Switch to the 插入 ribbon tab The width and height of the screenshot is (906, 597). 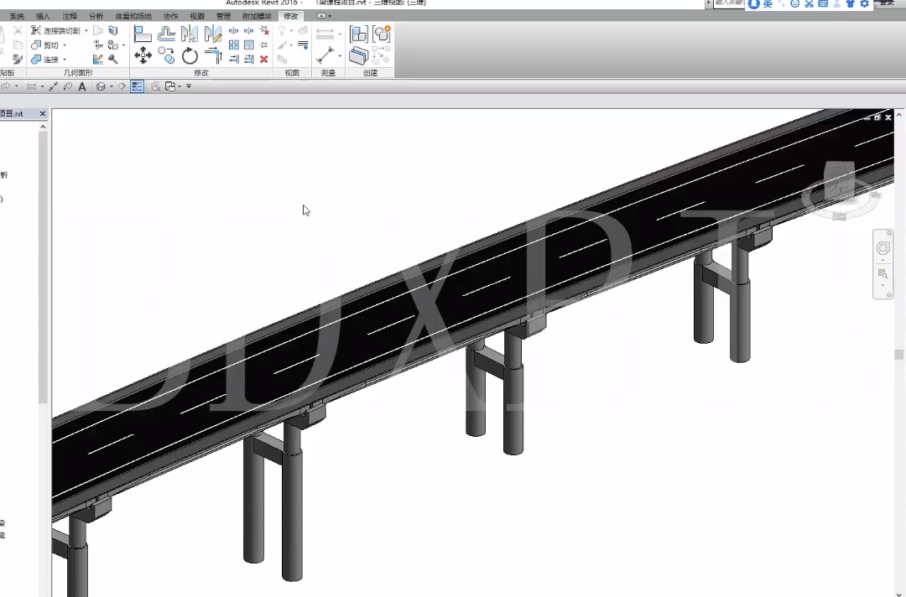point(43,16)
